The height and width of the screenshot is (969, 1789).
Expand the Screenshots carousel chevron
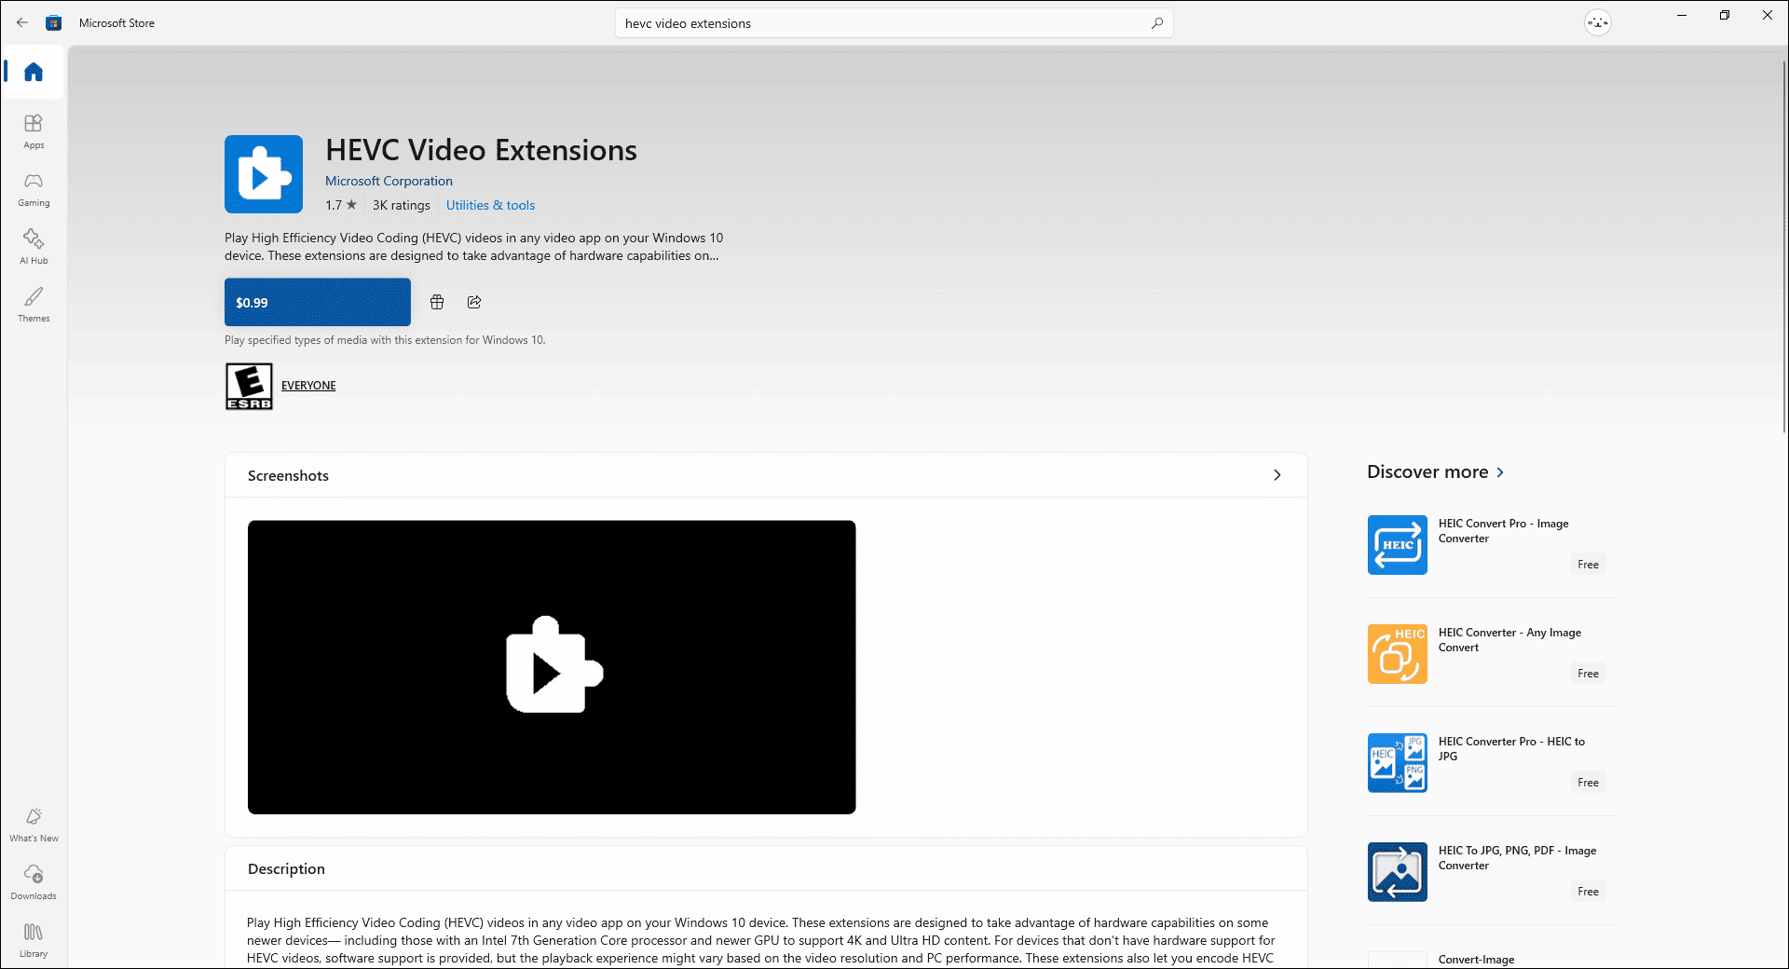click(x=1277, y=474)
